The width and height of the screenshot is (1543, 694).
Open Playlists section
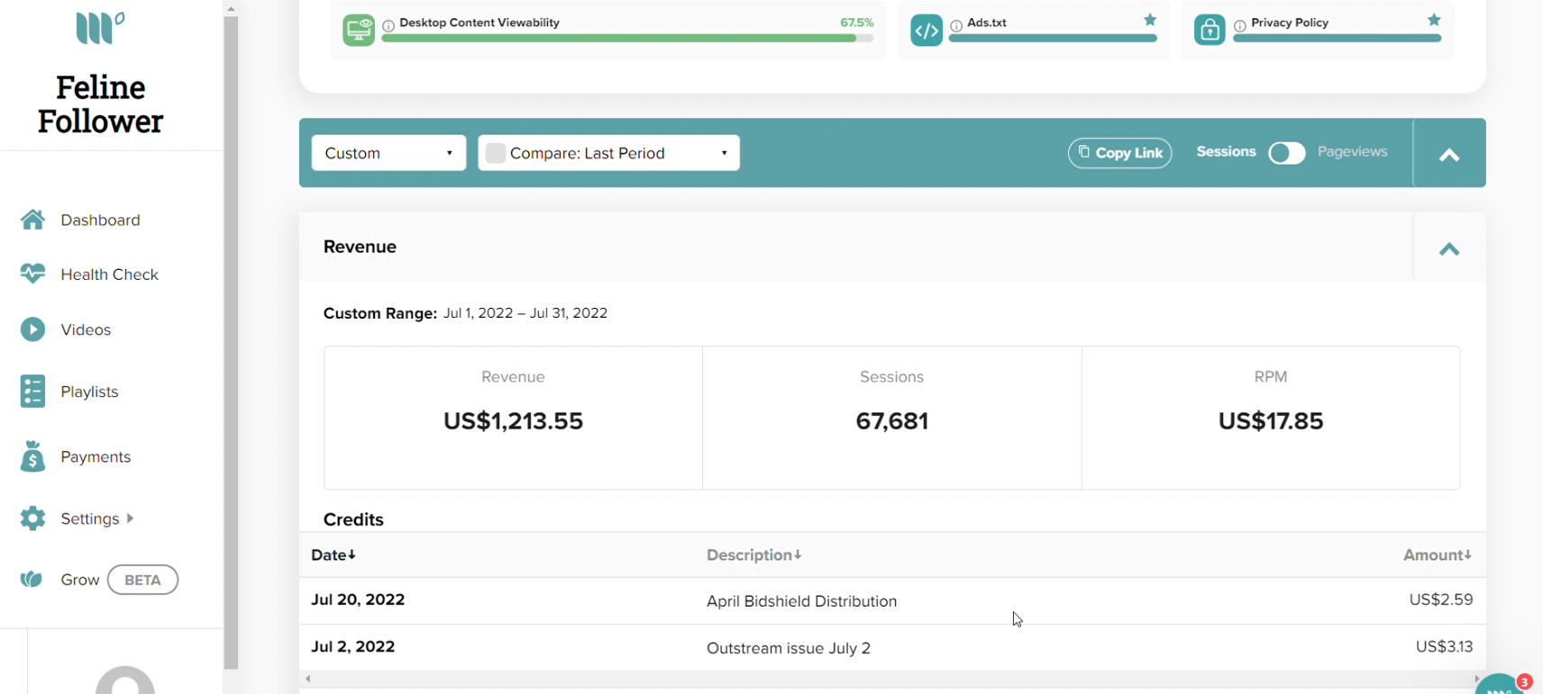89,392
